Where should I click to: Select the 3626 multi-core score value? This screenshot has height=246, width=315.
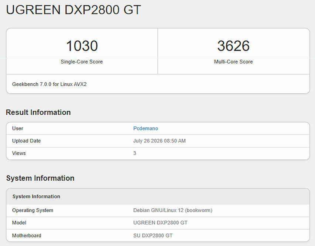(x=233, y=46)
